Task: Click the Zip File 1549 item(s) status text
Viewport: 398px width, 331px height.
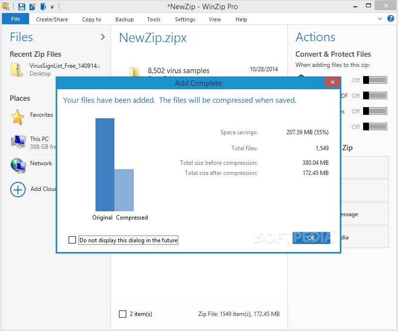Action: pyautogui.click(x=239, y=314)
